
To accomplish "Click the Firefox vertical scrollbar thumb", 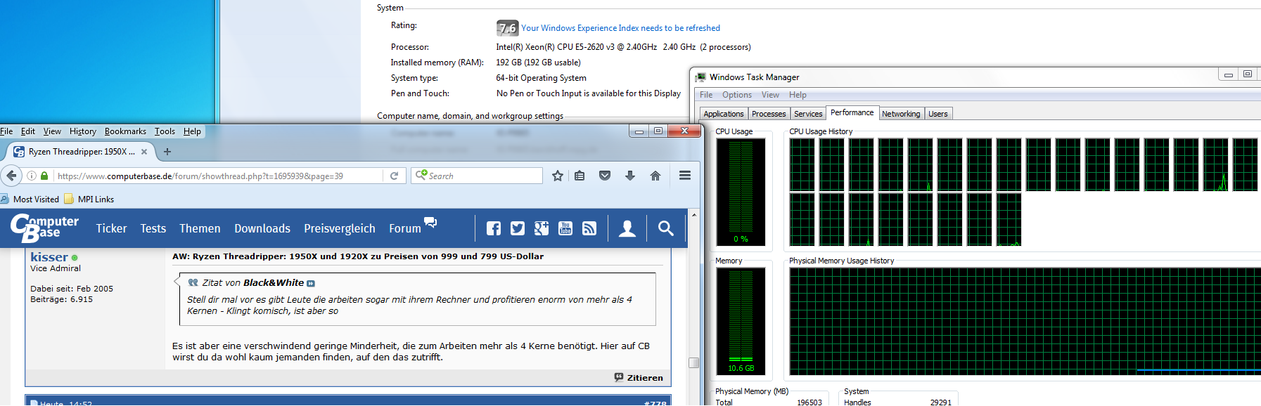I will (694, 362).
